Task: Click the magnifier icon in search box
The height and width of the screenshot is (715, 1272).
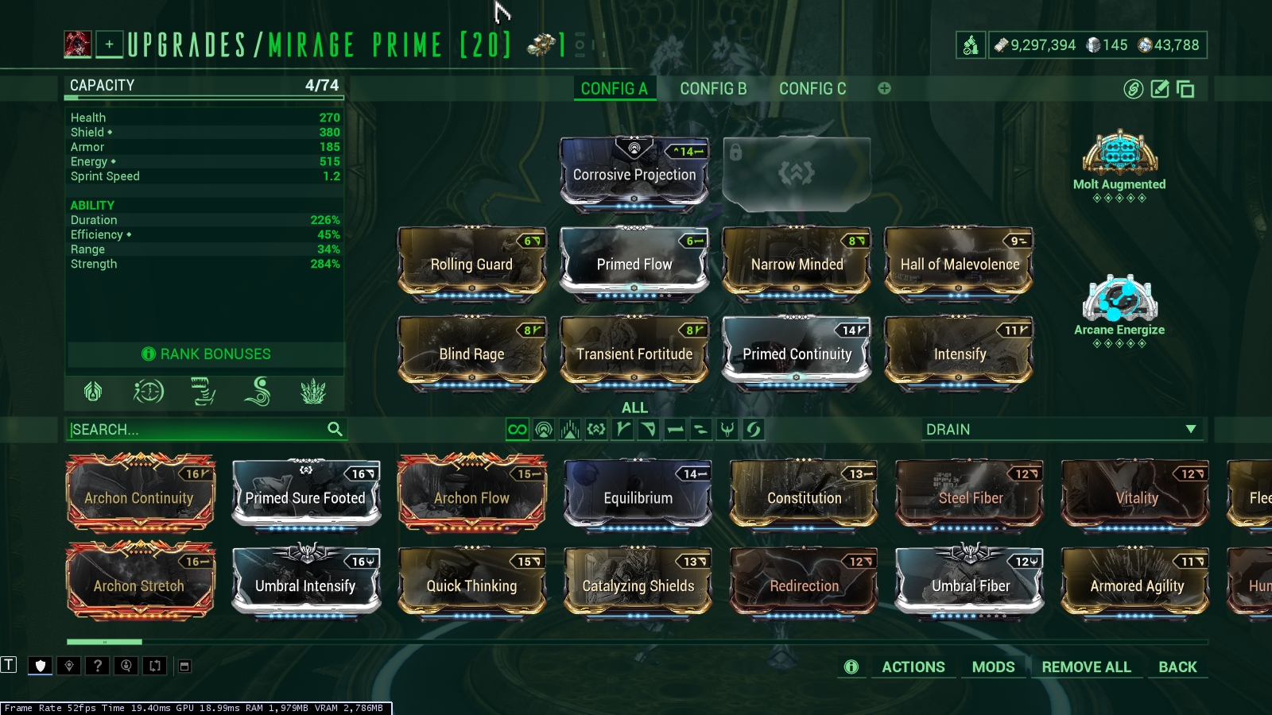Action: coord(335,429)
